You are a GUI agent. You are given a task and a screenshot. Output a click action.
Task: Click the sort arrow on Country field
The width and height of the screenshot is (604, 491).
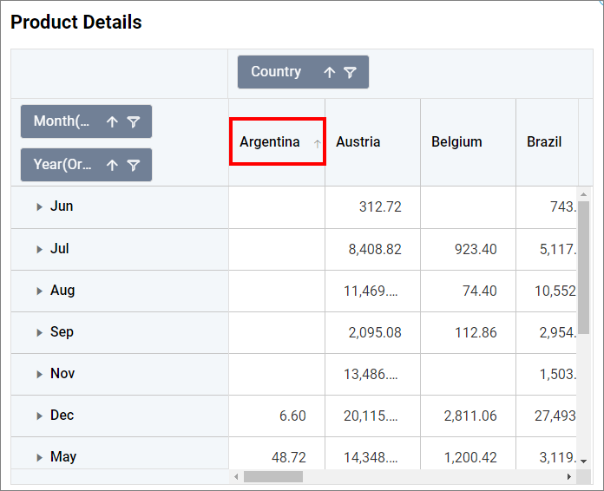[329, 73]
